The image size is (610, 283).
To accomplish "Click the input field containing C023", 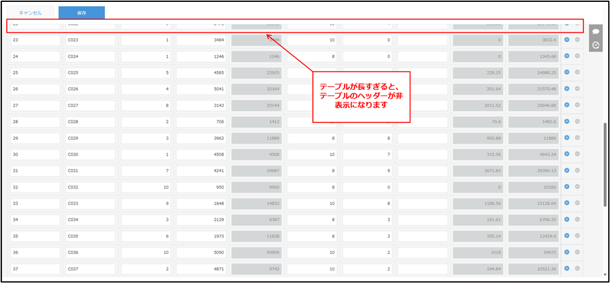I will coord(90,40).
